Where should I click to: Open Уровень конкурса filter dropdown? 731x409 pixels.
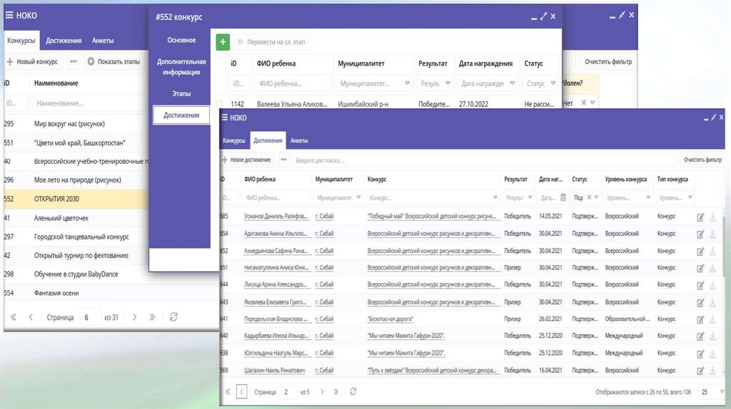point(648,197)
